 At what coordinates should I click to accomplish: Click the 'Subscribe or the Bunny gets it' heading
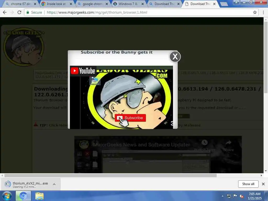coord(116,52)
